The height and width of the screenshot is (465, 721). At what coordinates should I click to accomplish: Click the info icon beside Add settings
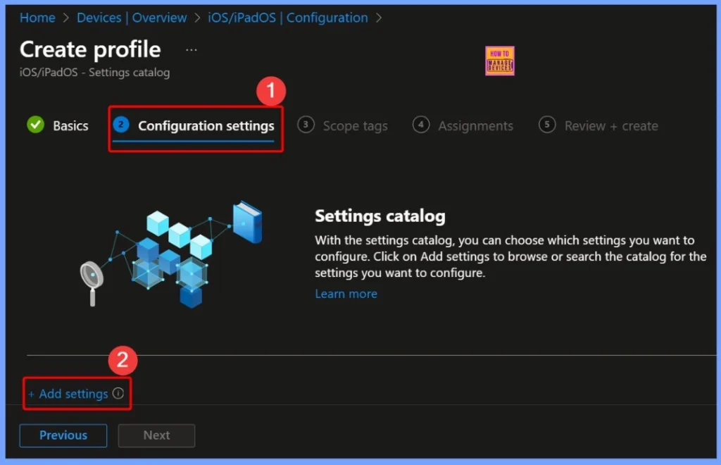click(x=118, y=394)
